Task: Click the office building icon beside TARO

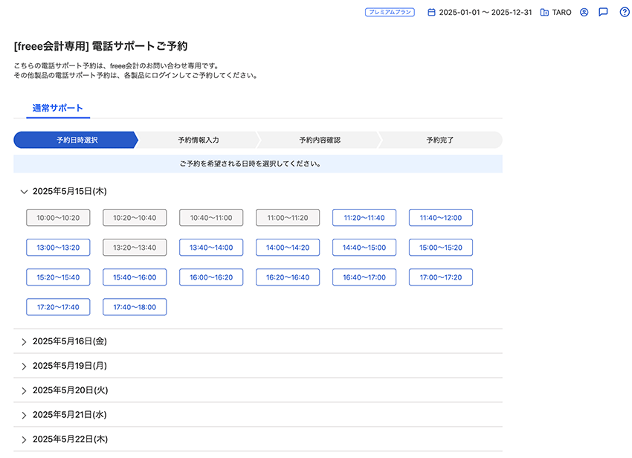Action: pyautogui.click(x=544, y=13)
